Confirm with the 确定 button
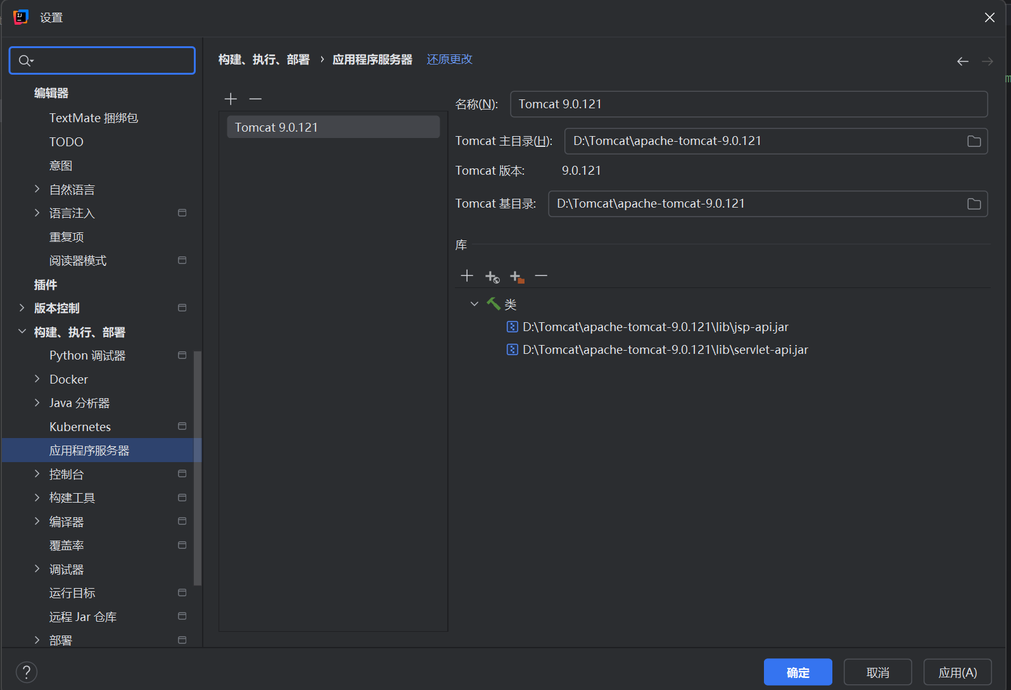1011x690 pixels. point(798,672)
